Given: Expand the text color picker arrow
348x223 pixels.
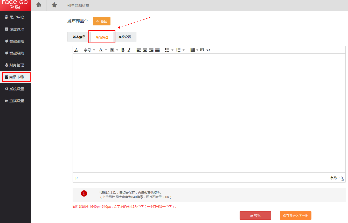Looking at the screenshot, I should tap(106, 50).
